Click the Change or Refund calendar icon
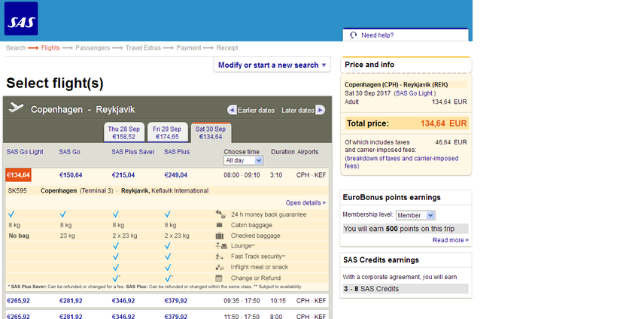 click(220, 278)
